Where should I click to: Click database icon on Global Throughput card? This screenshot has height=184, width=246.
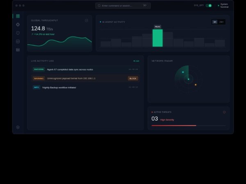click(87, 20)
